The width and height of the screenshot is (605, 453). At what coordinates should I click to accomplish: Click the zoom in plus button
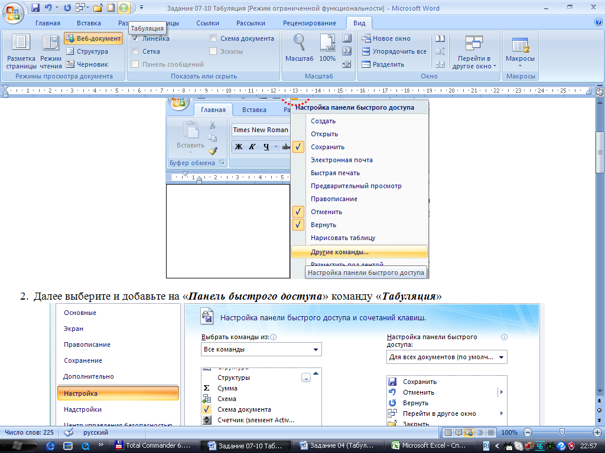pyautogui.click(x=597, y=432)
